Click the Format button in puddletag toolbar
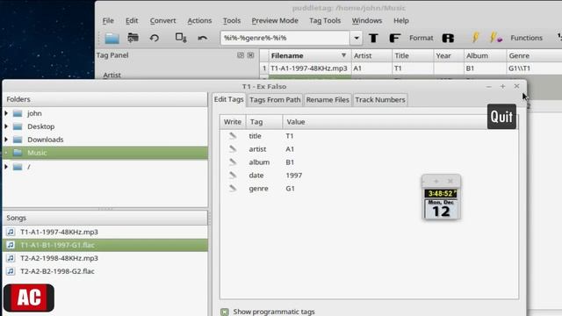Screen dimensions: 562x316 (421, 38)
